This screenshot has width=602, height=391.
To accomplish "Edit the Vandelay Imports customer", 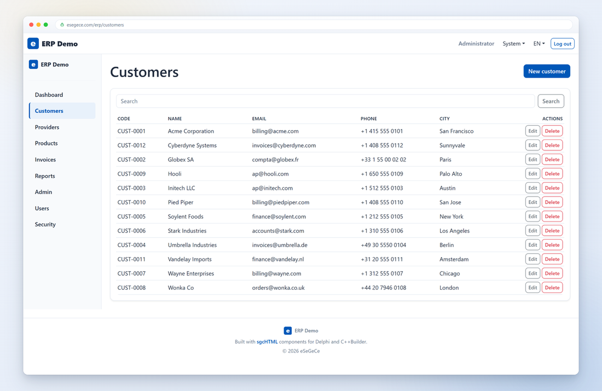I will coord(532,259).
